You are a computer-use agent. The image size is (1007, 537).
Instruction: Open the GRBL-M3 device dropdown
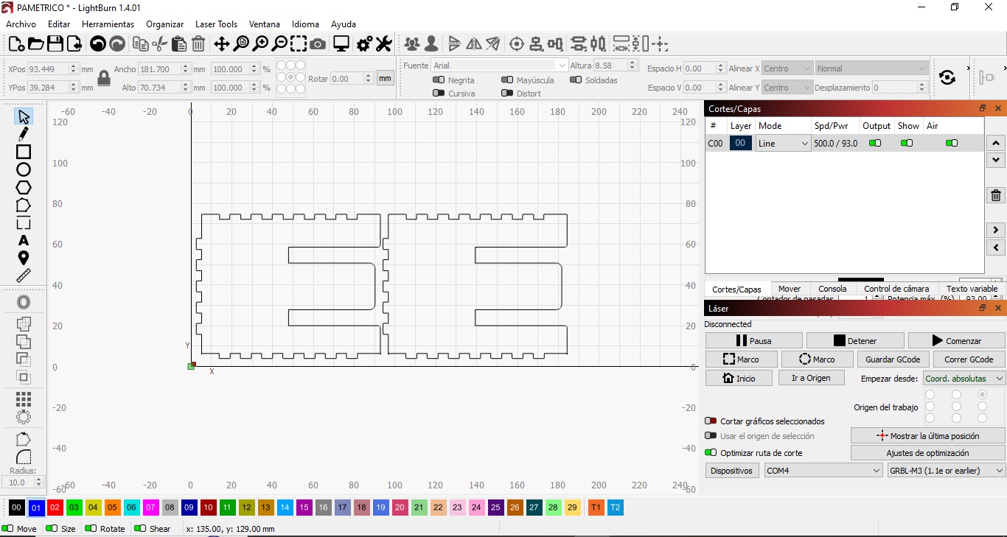(946, 470)
